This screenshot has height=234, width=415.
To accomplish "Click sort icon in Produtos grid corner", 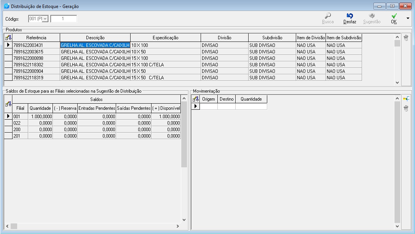I will [x=8, y=38].
